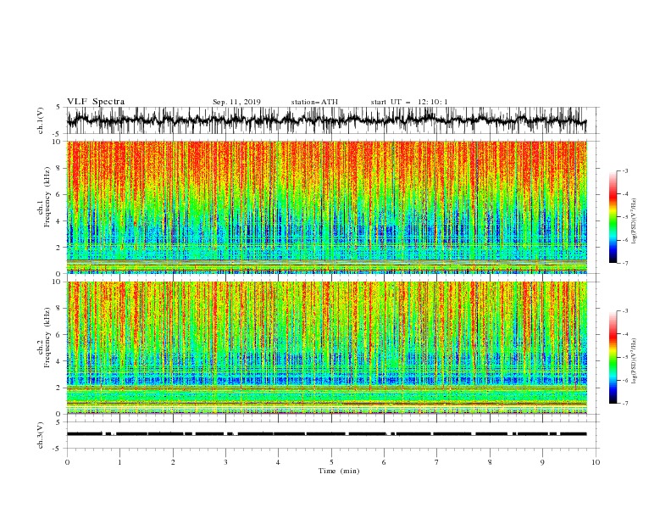Click inside the ch.1 spectrogram panel

(x=326, y=207)
